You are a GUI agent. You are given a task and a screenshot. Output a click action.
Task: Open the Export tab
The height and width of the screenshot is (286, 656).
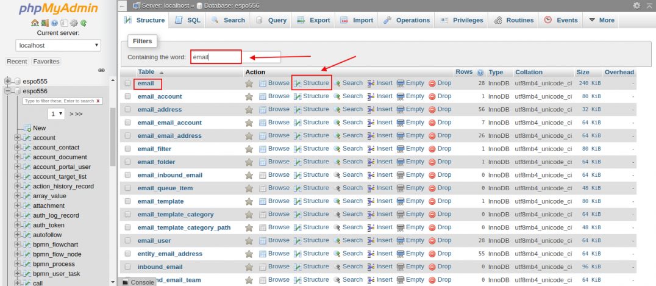click(313, 20)
